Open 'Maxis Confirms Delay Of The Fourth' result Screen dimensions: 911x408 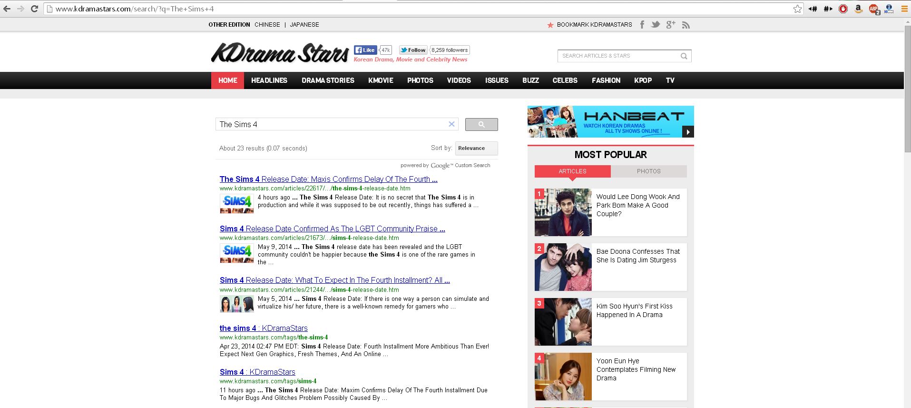pyautogui.click(x=329, y=179)
